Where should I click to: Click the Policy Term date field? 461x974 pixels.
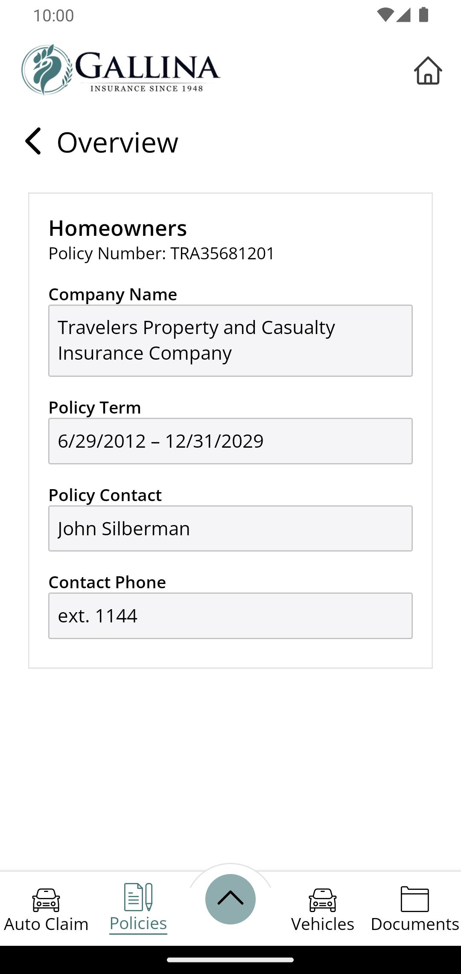point(230,441)
